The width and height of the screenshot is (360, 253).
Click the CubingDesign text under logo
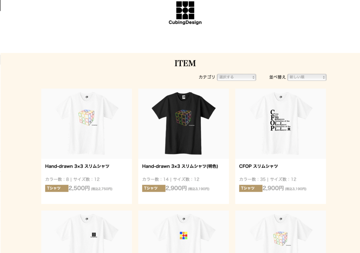click(x=185, y=22)
